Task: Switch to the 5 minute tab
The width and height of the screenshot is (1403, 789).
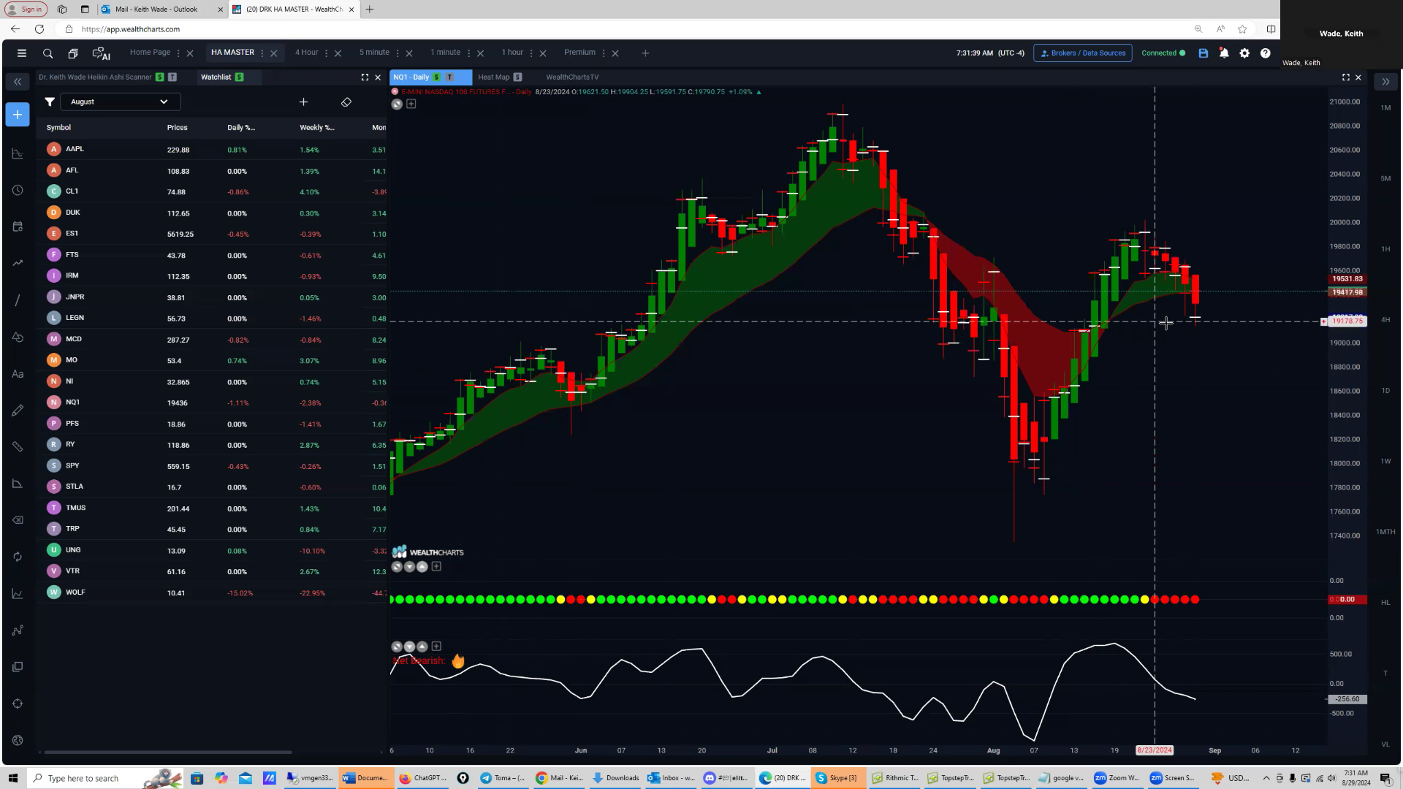Action: coord(374,53)
